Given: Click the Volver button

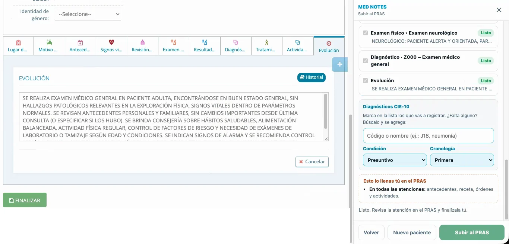Looking at the screenshot, I should [371, 232].
